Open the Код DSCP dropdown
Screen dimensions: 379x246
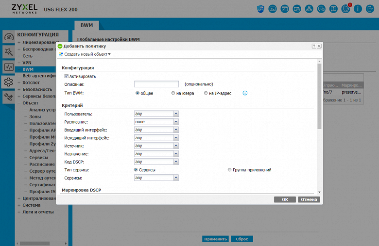(x=156, y=162)
